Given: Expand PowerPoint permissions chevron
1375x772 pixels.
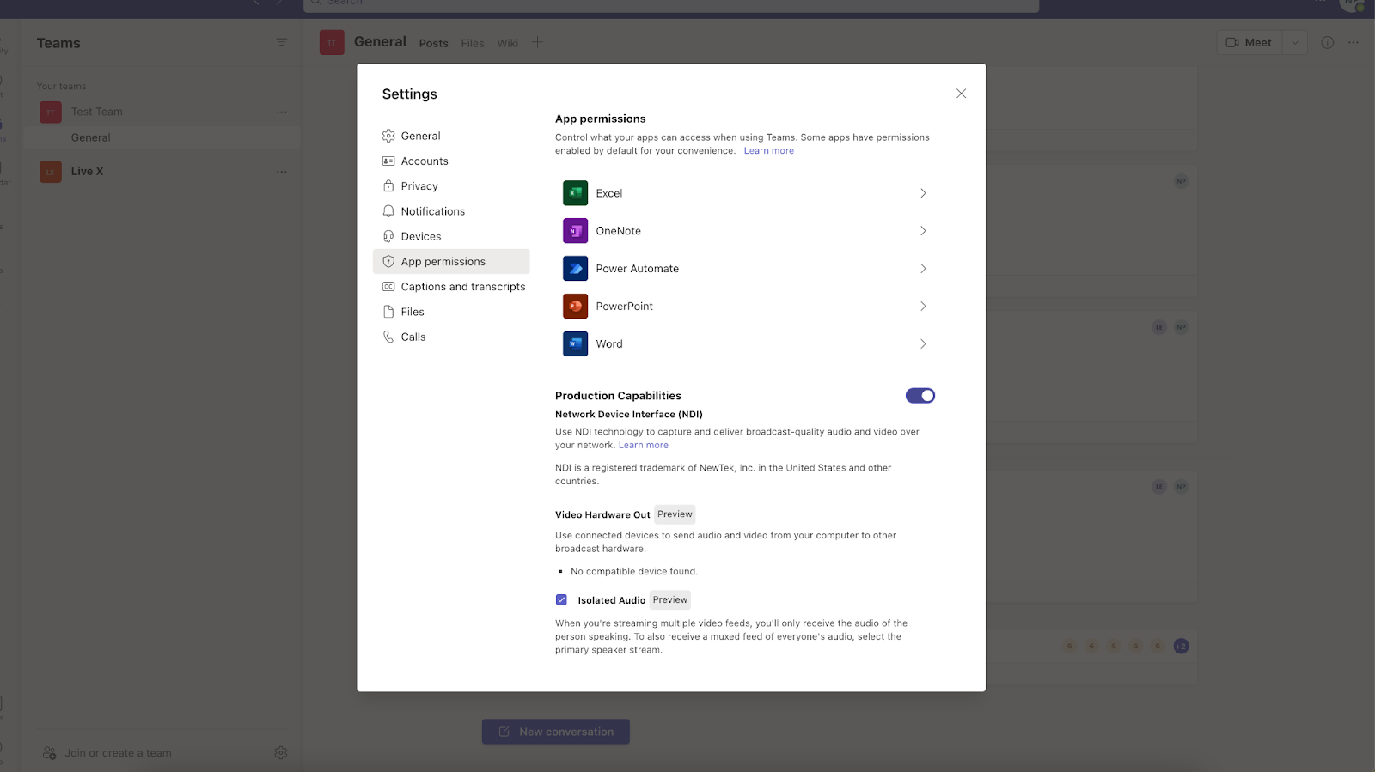Looking at the screenshot, I should click(x=923, y=307).
